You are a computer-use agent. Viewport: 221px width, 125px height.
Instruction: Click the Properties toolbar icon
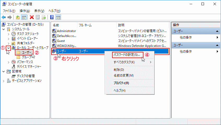coord(38,17)
